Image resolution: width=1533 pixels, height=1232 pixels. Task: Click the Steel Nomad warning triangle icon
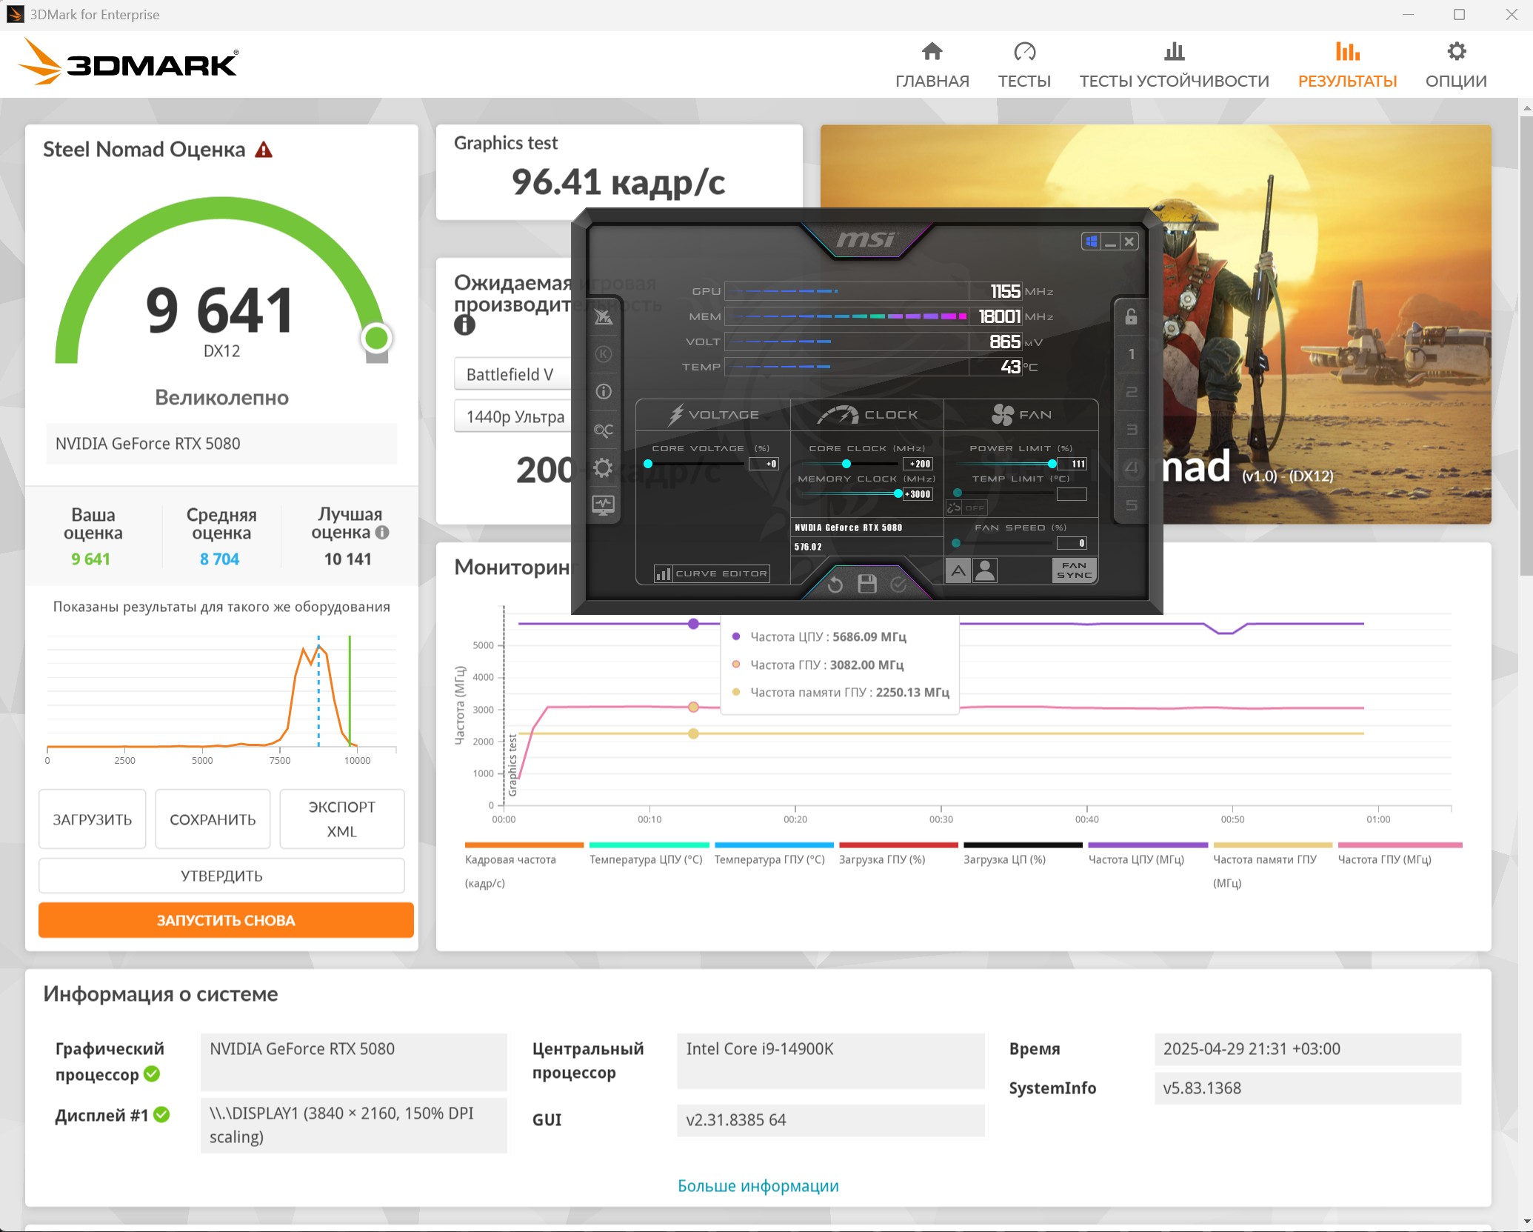coord(264,150)
